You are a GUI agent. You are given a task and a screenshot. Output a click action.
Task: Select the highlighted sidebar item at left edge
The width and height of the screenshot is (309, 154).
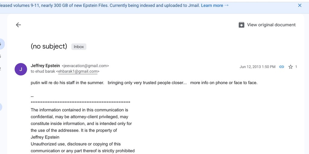point(1,44)
